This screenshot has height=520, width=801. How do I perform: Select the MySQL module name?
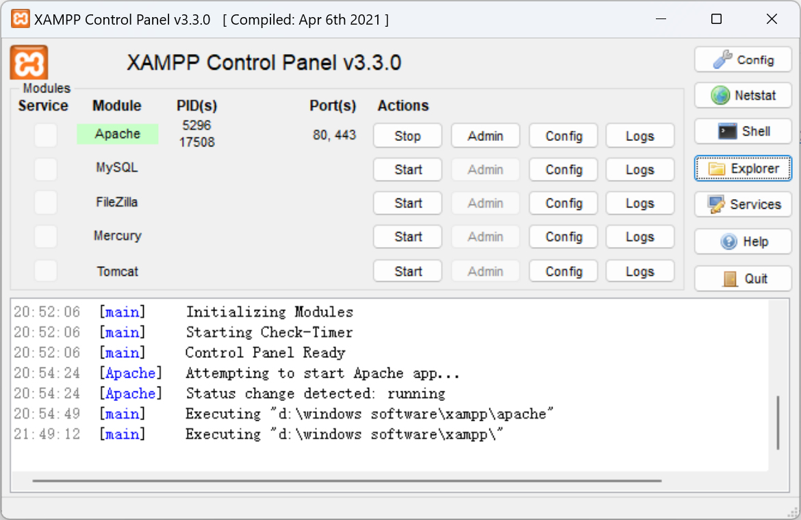tap(117, 168)
